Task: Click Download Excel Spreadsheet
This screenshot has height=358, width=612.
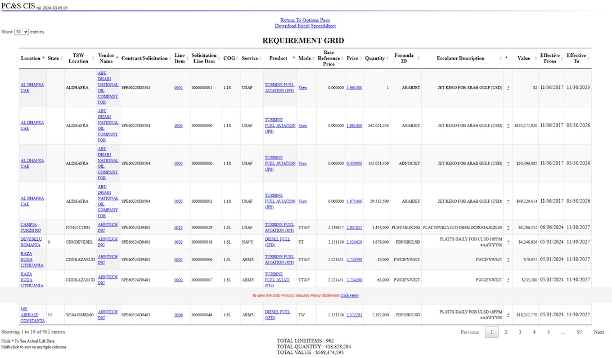Action: point(305,26)
